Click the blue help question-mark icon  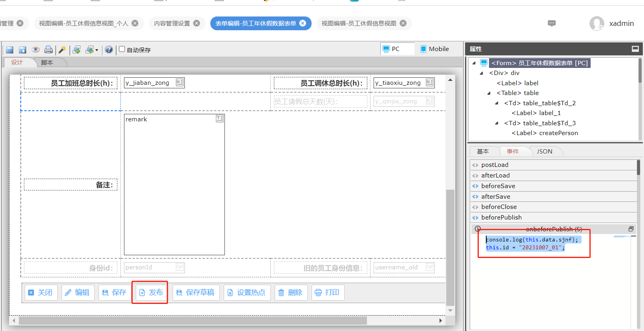pos(109,49)
